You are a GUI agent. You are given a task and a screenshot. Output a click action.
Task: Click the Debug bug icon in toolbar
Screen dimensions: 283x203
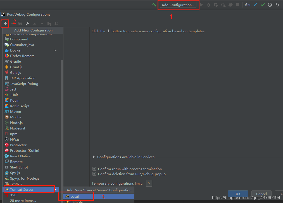point(209,5)
